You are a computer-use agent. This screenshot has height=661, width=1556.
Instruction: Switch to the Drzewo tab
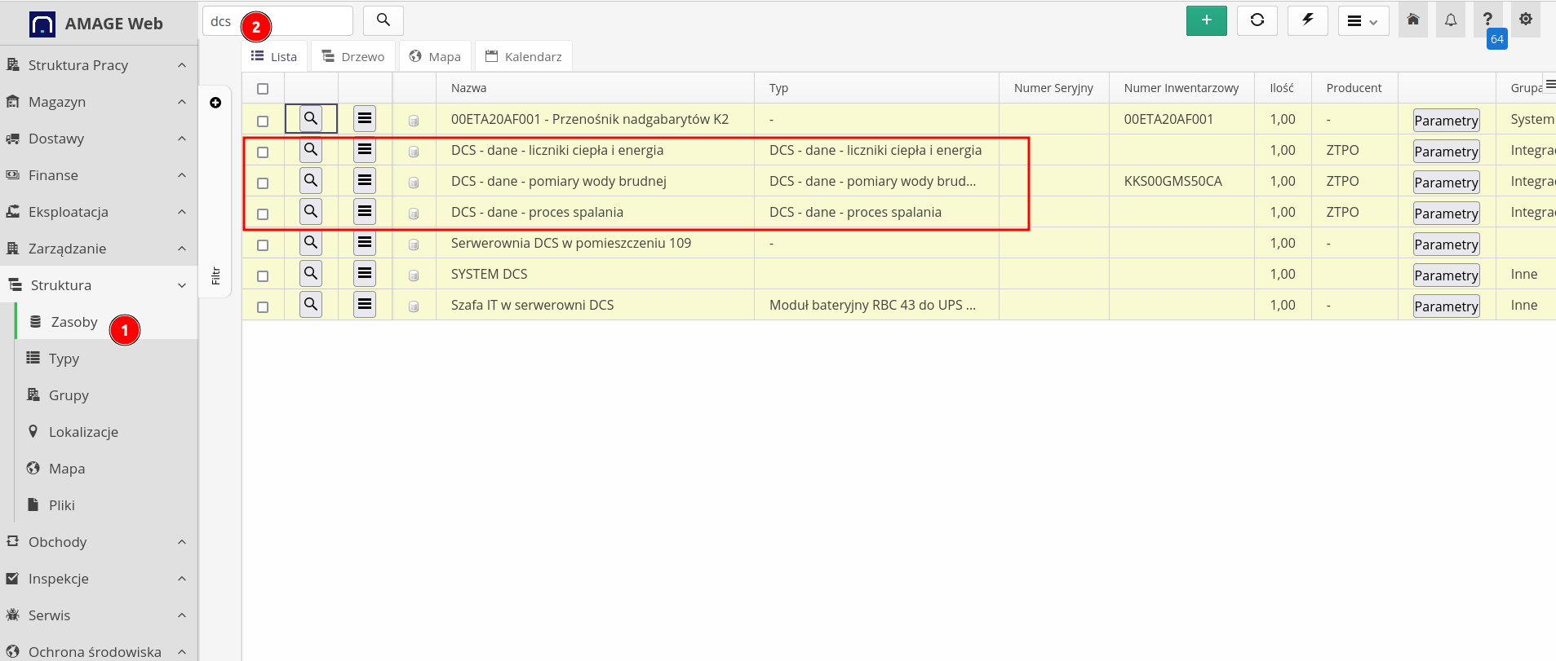point(353,56)
